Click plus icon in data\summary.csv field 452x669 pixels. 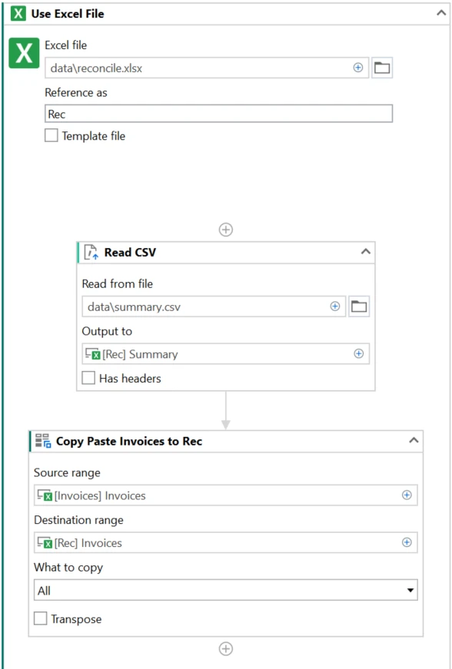[x=335, y=306]
